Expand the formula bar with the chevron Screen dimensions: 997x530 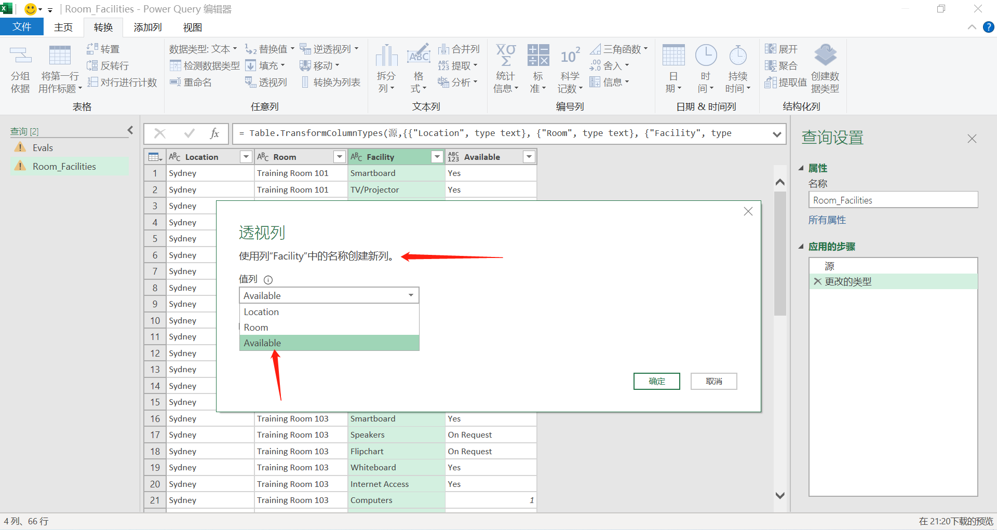(777, 134)
